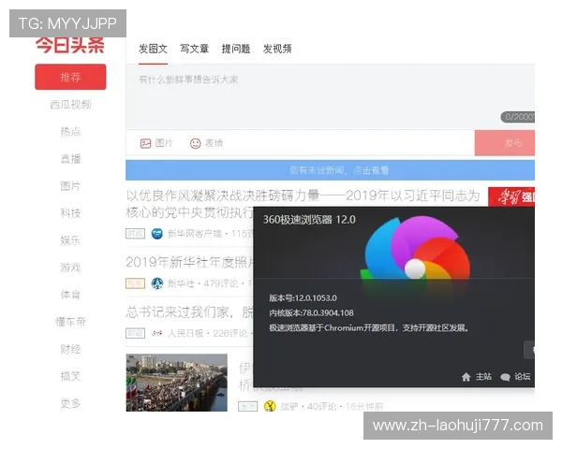Image resolution: width=562 pixels, height=449 pixels.
Task: Click the 内核版本:78.0.3904.108 text
Action: click(x=311, y=313)
